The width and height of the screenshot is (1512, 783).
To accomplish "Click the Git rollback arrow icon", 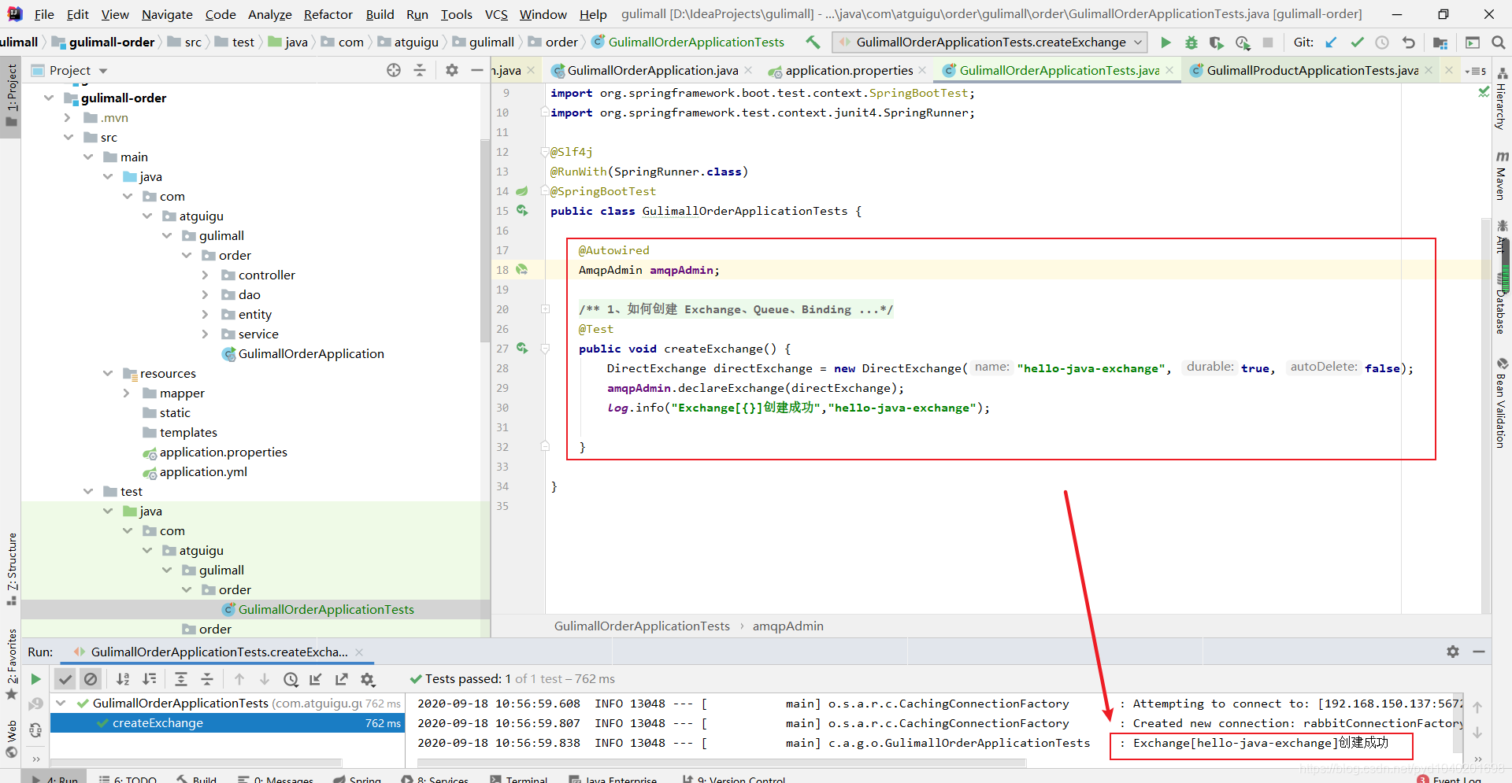I will (1408, 42).
